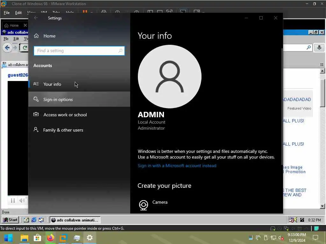Go back using the Settings back arrow
The image size is (326, 244).
36,18
